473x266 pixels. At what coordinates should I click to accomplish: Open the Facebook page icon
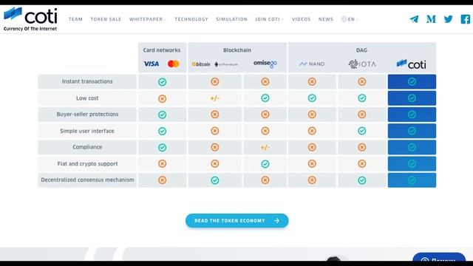click(x=466, y=19)
